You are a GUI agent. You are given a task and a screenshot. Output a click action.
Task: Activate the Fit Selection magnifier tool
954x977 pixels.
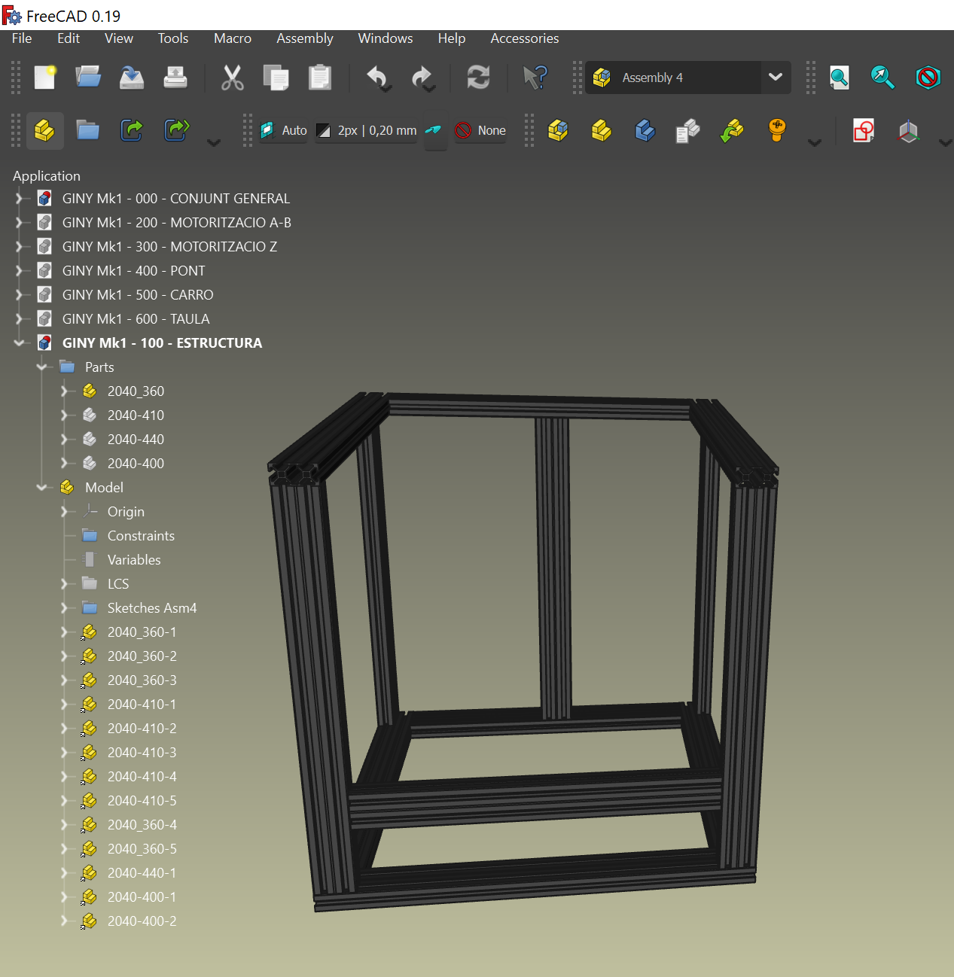tap(882, 78)
